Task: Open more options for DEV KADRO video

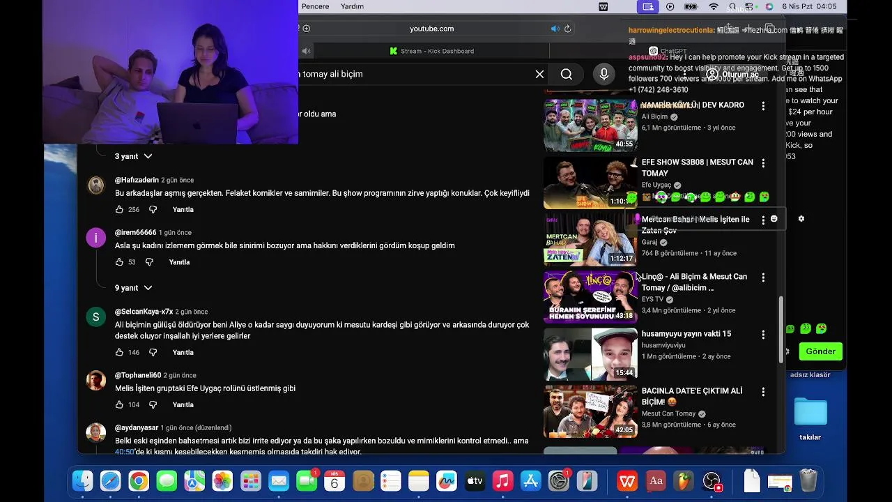Action: click(763, 106)
